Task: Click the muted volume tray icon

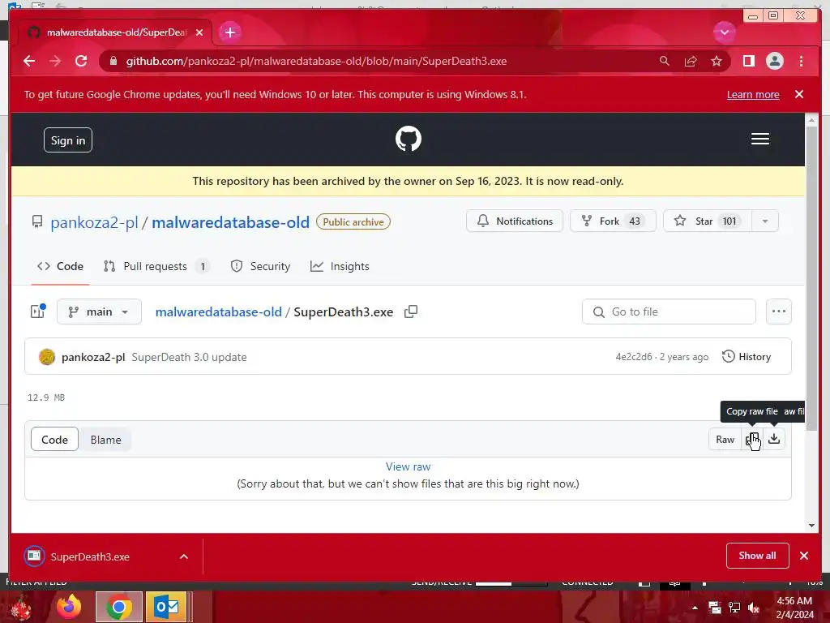Action: (x=754, y=608)
